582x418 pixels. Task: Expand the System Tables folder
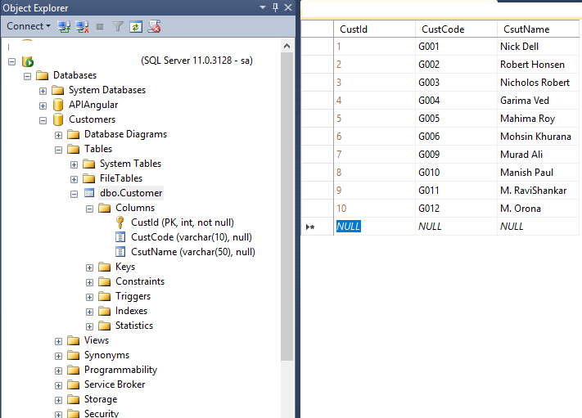74,164
